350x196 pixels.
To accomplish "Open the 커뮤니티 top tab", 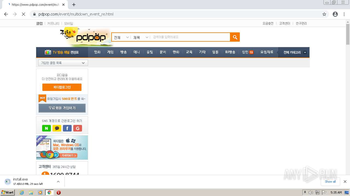I will [x=53, y=23].
